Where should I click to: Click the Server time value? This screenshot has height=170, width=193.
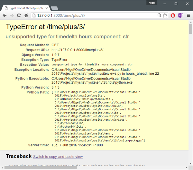click(77, 145)
